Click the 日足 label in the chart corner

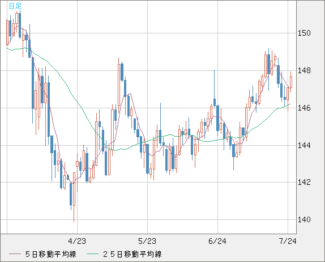15,6
